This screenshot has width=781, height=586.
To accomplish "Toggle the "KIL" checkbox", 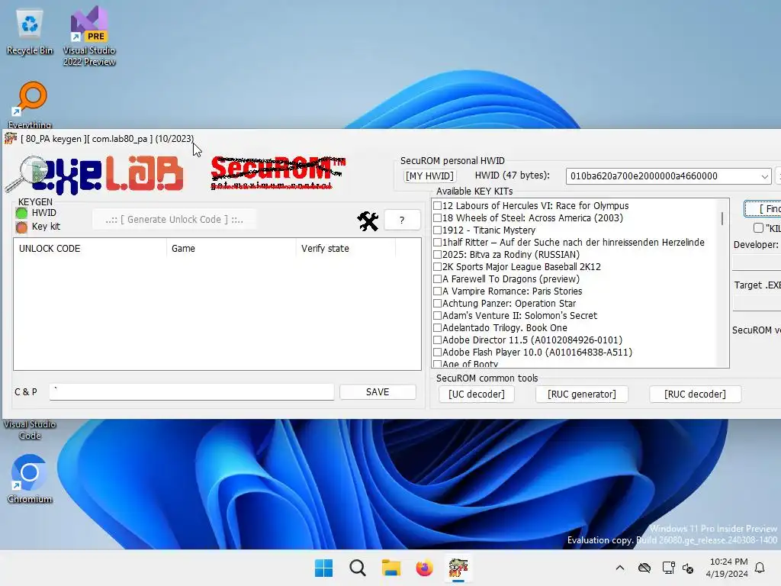I will pos(758,227).
